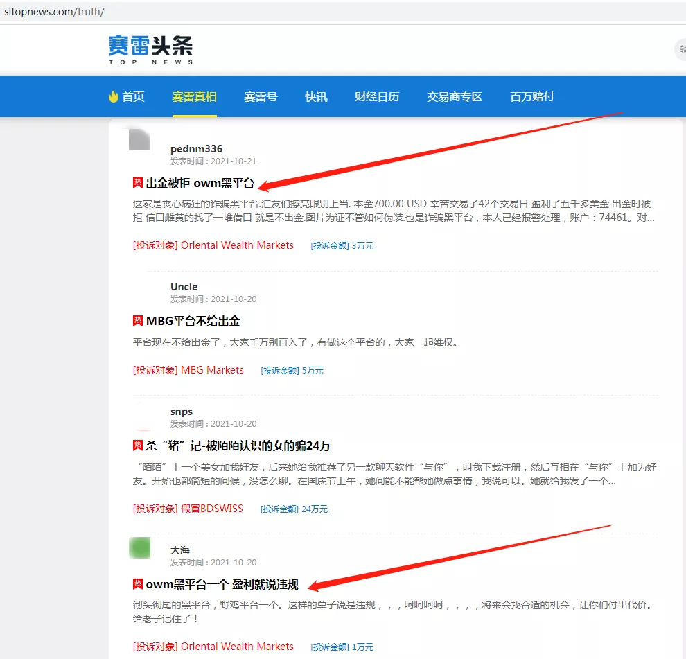Viewport: 686px width, 659px height.
Task: Click hot badge beside 杀“猪”记 post
Action: point(138,446)
